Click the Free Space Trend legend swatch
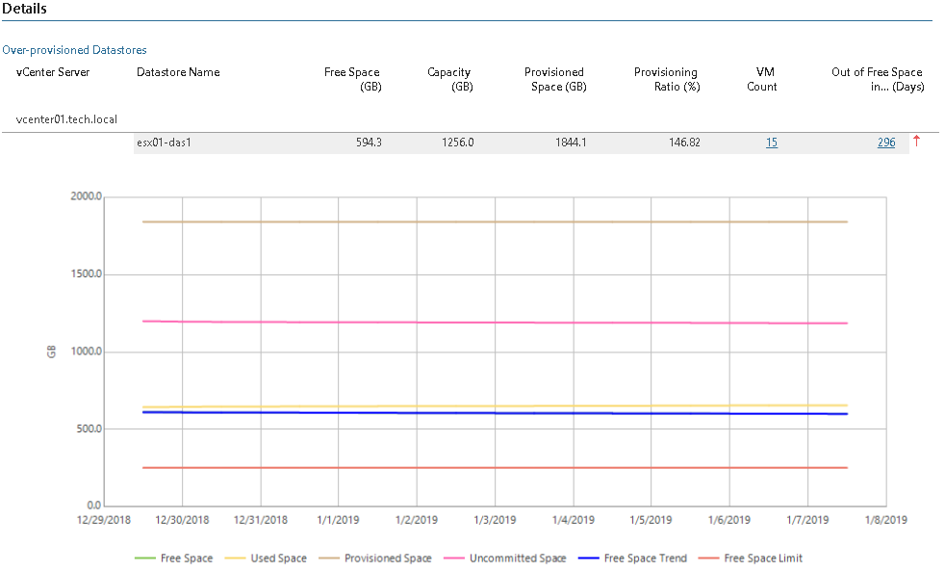This screenshot has height=572, width=945. (588, 559)
